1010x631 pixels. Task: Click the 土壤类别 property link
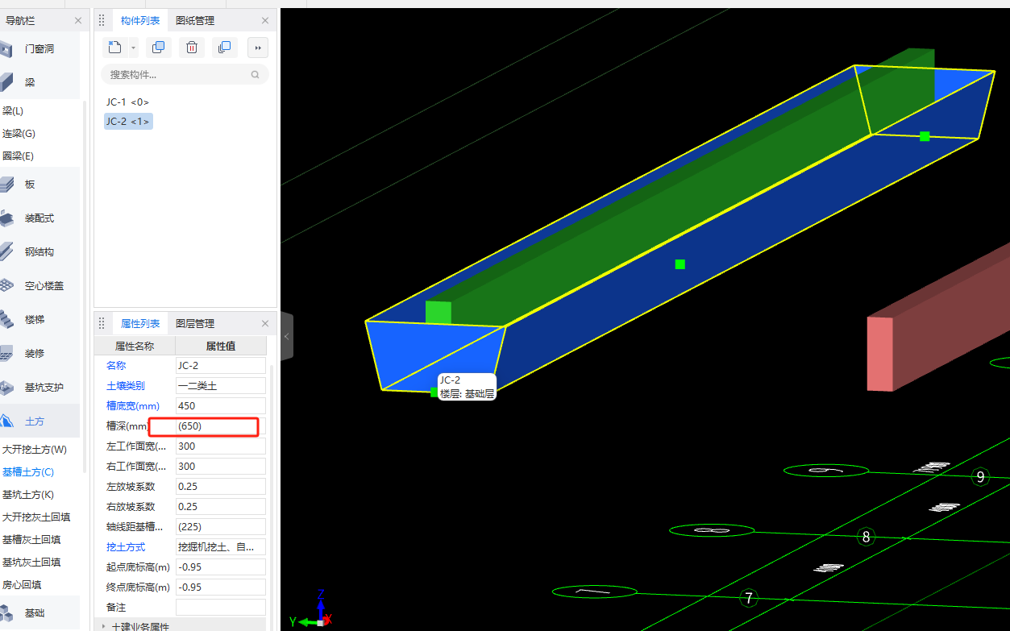126,386
